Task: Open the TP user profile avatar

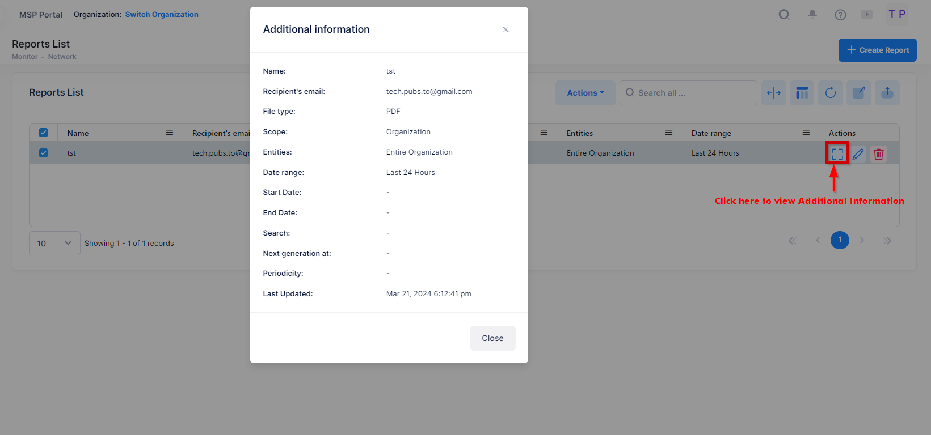Action: tap(897, 14)
